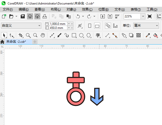Click the Export icon
The image size is (162, 125).
[x=110, y=16]
